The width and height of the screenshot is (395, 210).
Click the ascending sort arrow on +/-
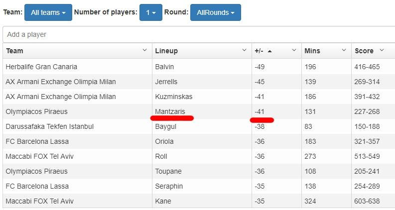pyautogui.click(x=269, y=51)
